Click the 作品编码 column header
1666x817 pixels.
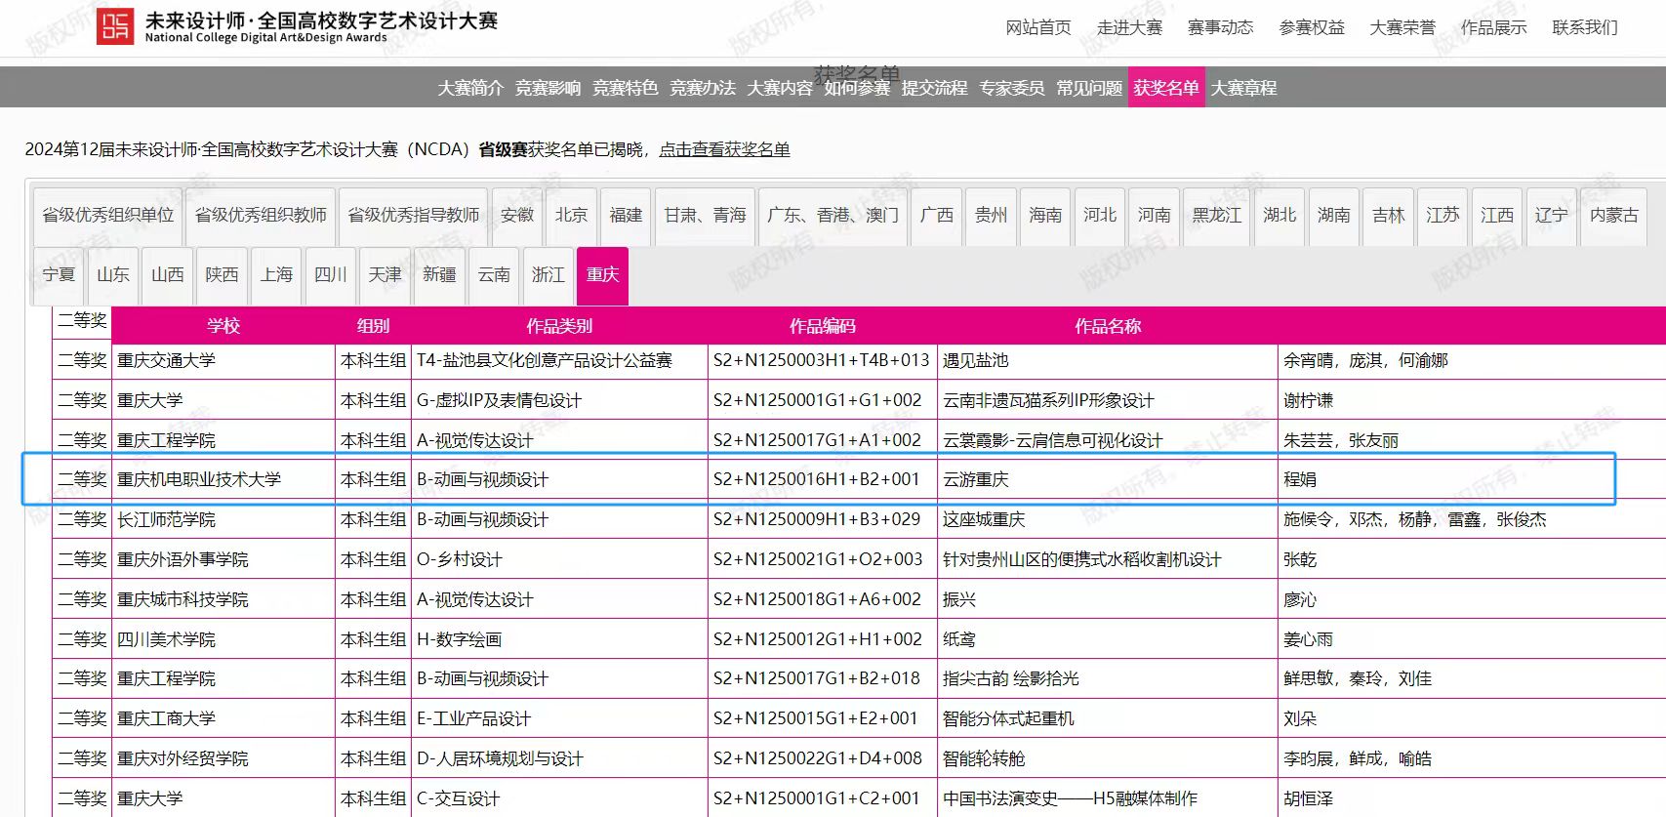pos(823,326)
